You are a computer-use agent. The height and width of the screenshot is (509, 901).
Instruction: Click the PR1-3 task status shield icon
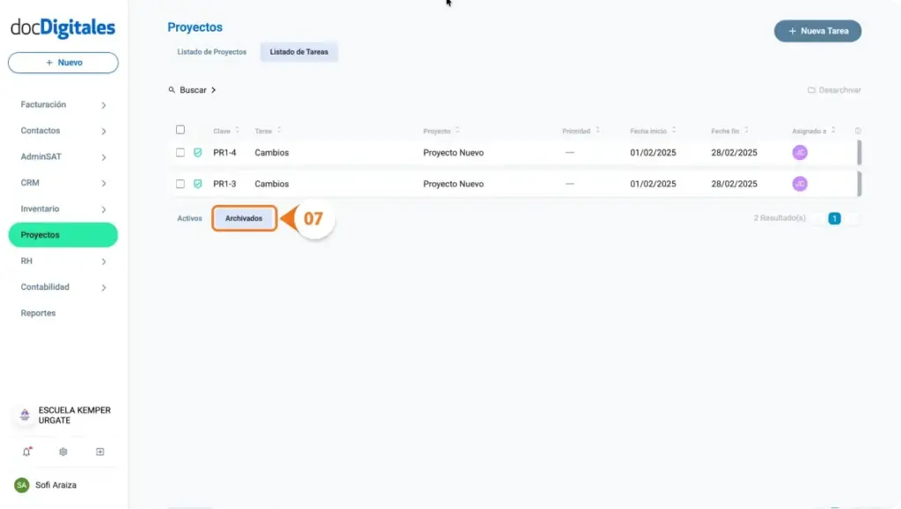point(198,185)
